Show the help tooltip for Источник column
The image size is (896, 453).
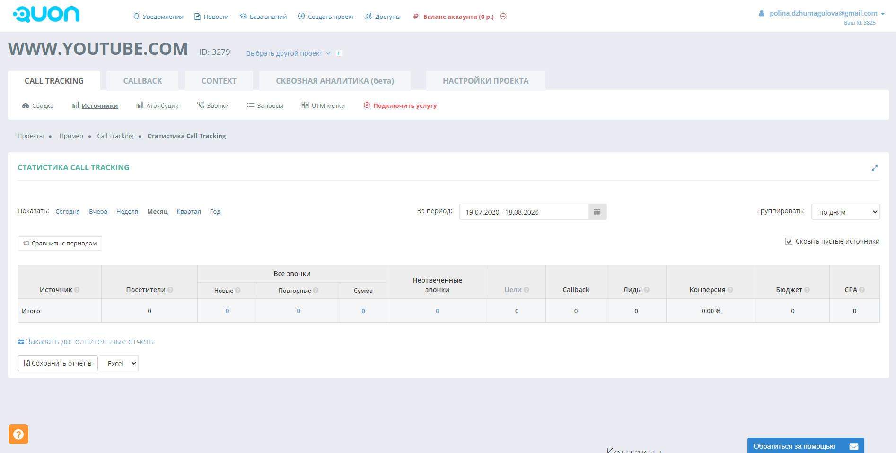(x=77, y=290)
